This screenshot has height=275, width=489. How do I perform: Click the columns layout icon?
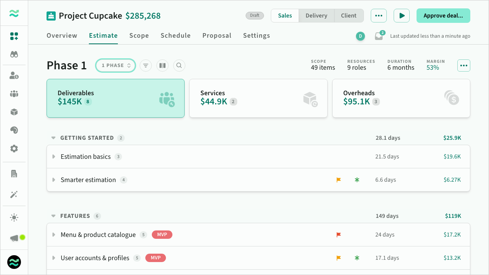click(x=162, y=66)
